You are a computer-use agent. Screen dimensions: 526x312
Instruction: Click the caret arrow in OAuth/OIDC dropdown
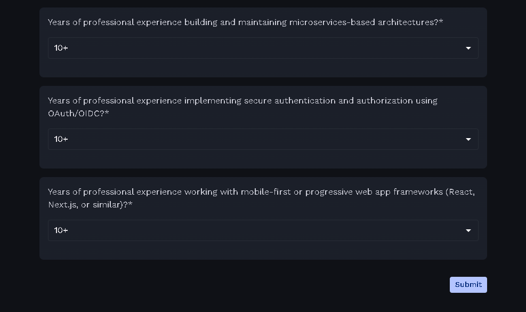tap(468, 140)
